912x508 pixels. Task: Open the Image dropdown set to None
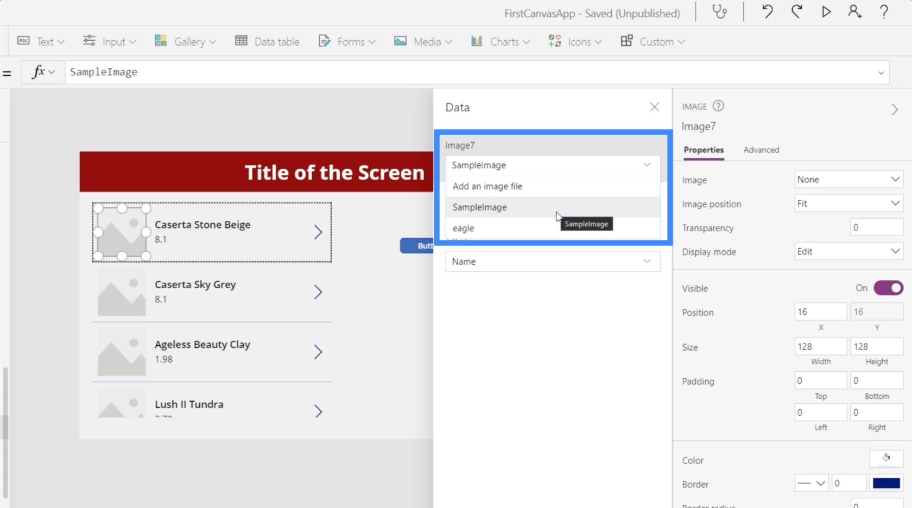point(848,180)
